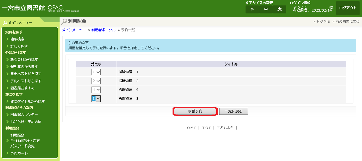Click magnifier icon beside 利用照会 title
362x161 pixels.
click(64, 22)
